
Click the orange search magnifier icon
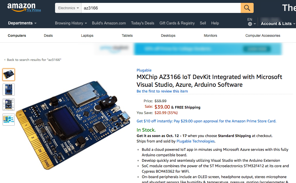point(247,8)
